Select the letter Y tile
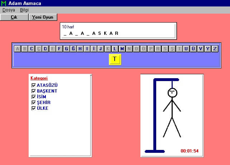This screenshot has width=230, height=165. 208,49
